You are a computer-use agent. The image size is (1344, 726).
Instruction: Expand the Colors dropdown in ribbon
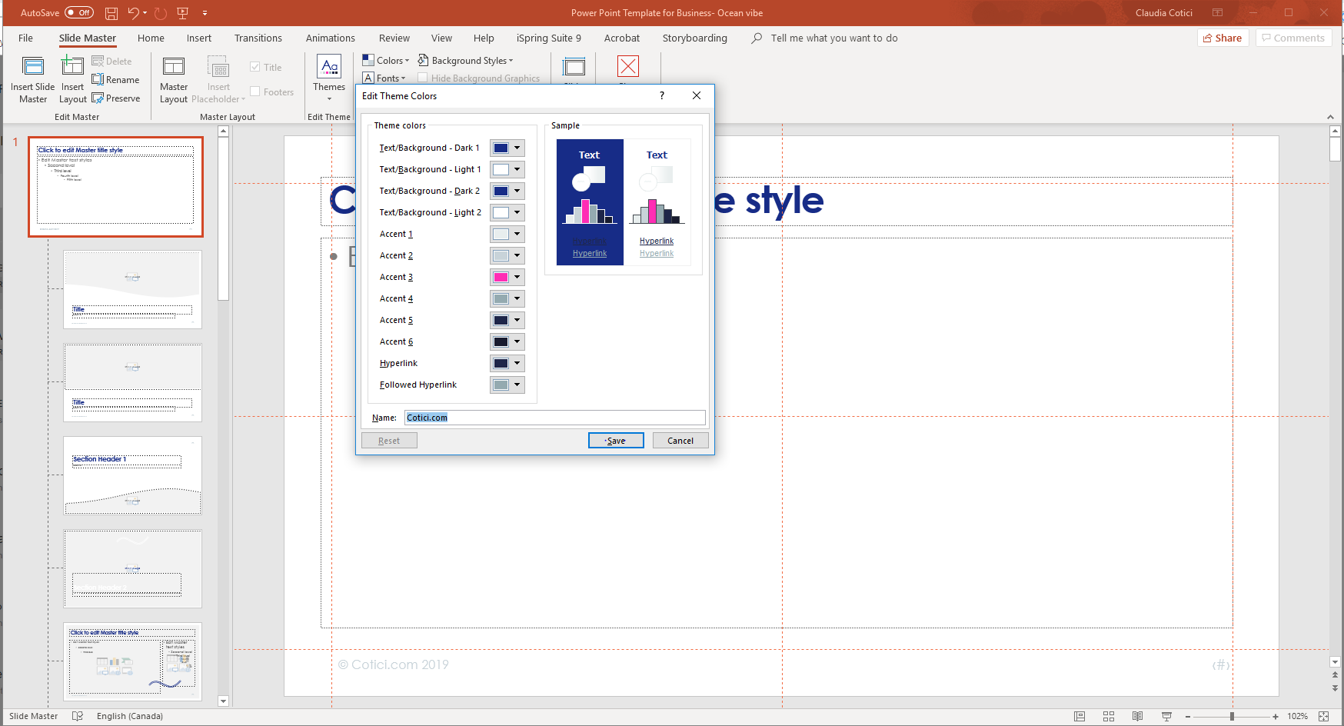coord(386,60)
